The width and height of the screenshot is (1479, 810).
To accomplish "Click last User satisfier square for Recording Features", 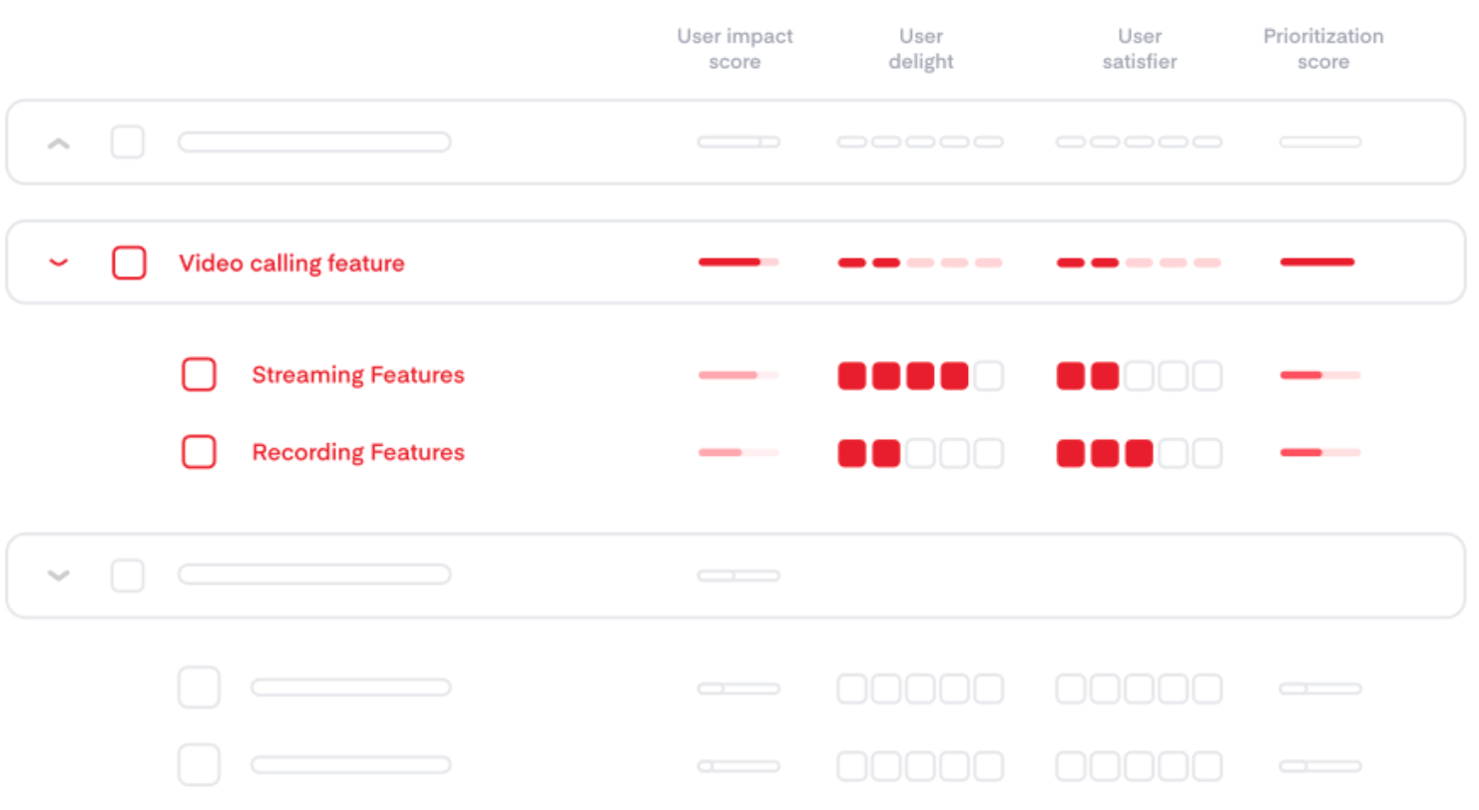I will (1207, 454).
